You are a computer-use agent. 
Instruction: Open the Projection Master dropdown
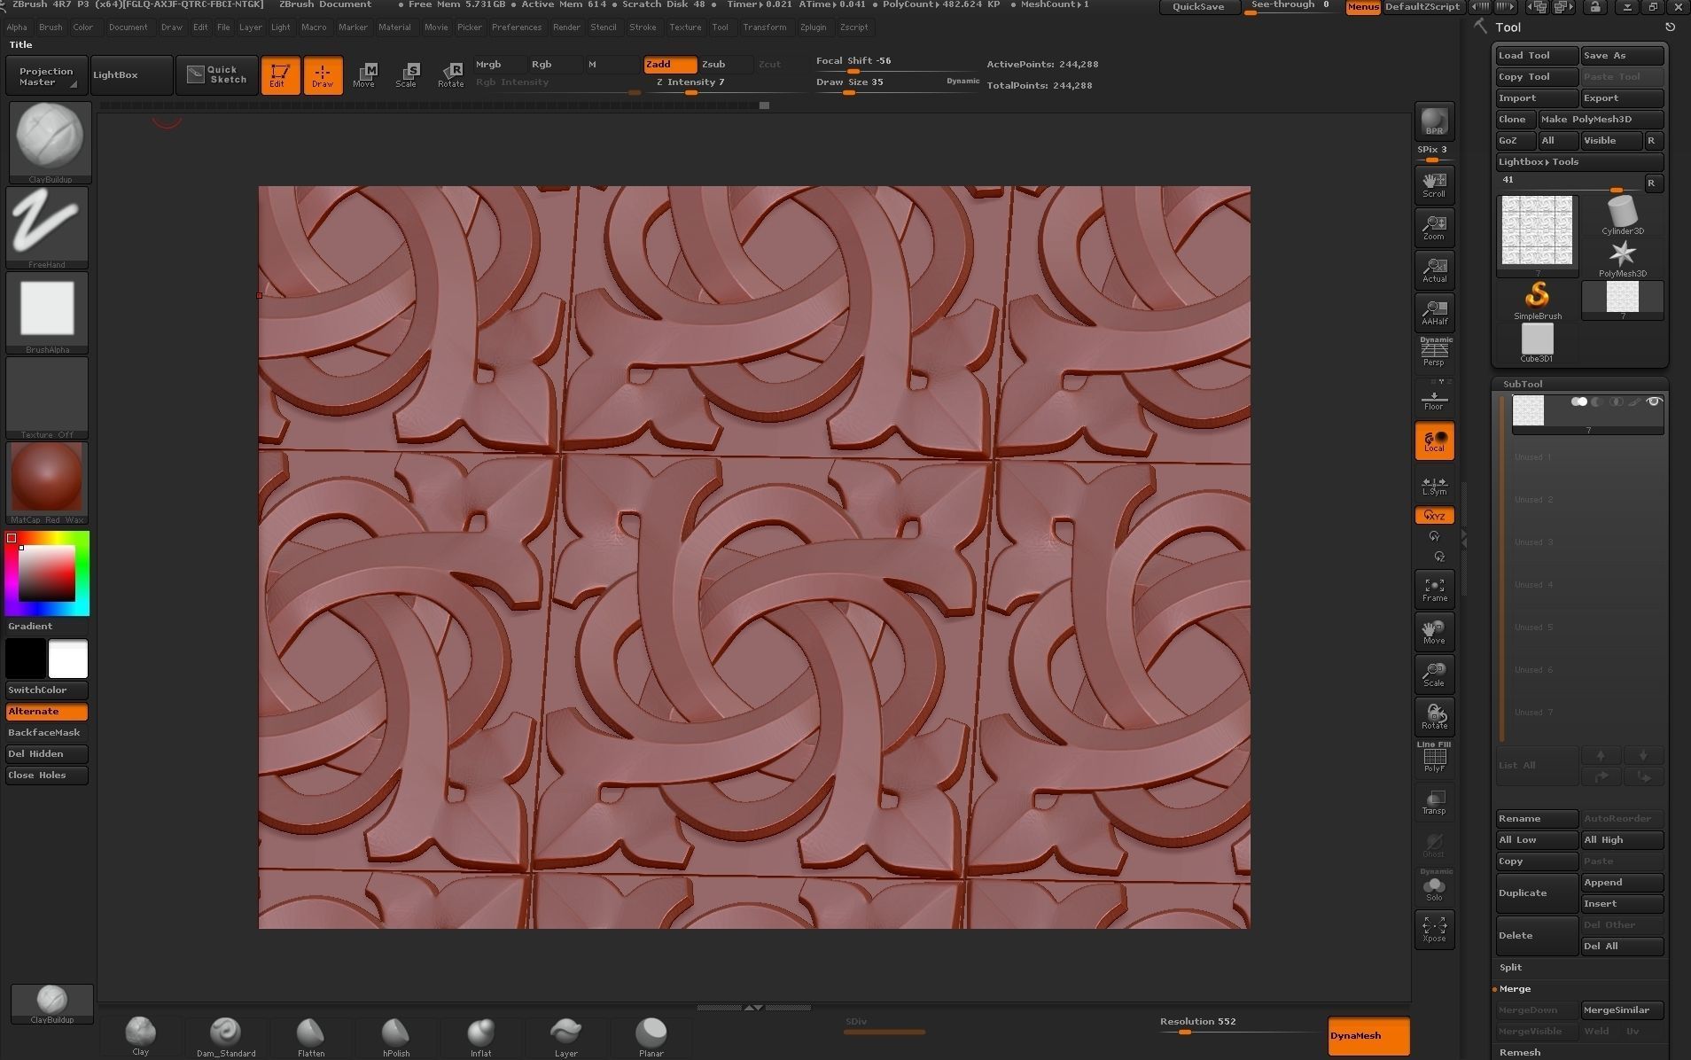point(46,76)
